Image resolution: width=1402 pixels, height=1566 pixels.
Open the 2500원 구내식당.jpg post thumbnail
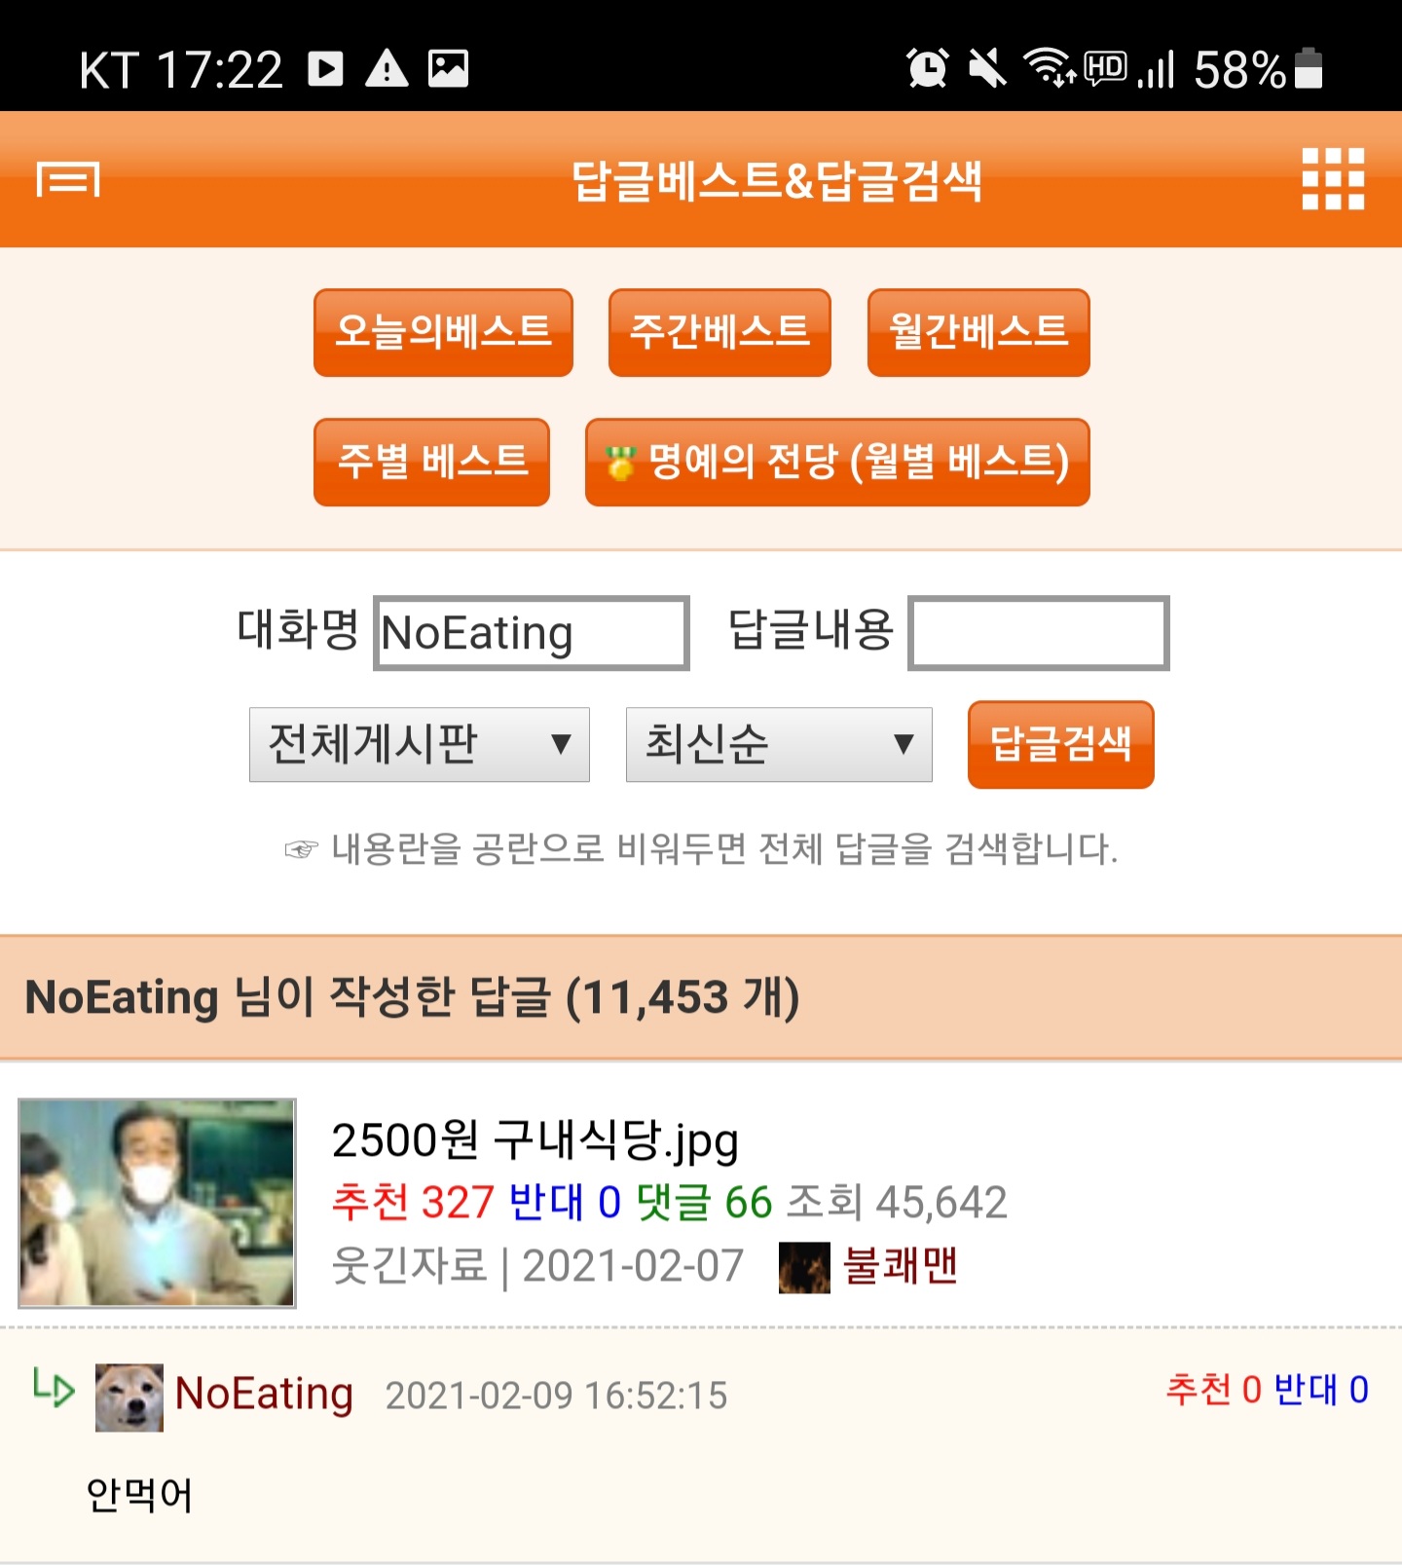click(x=157, y=1203)
